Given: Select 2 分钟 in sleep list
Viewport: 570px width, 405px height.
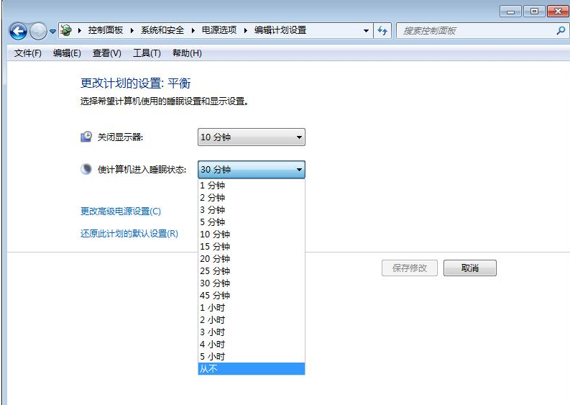Looking at the screenshot, I should (x=251, y=198).
